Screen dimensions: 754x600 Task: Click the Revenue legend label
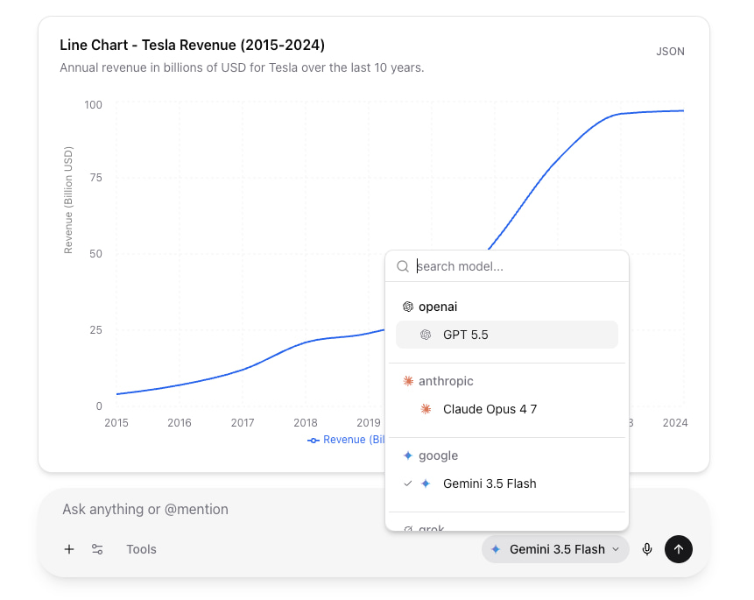354,440
